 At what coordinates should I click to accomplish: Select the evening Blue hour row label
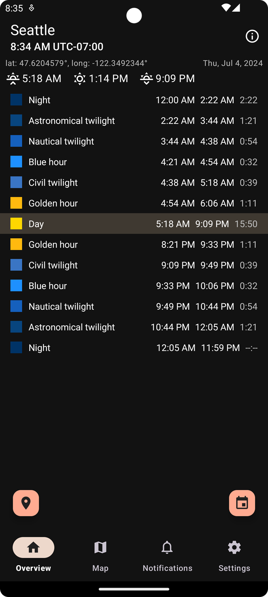pyautogui.click(x=48, y=286)
